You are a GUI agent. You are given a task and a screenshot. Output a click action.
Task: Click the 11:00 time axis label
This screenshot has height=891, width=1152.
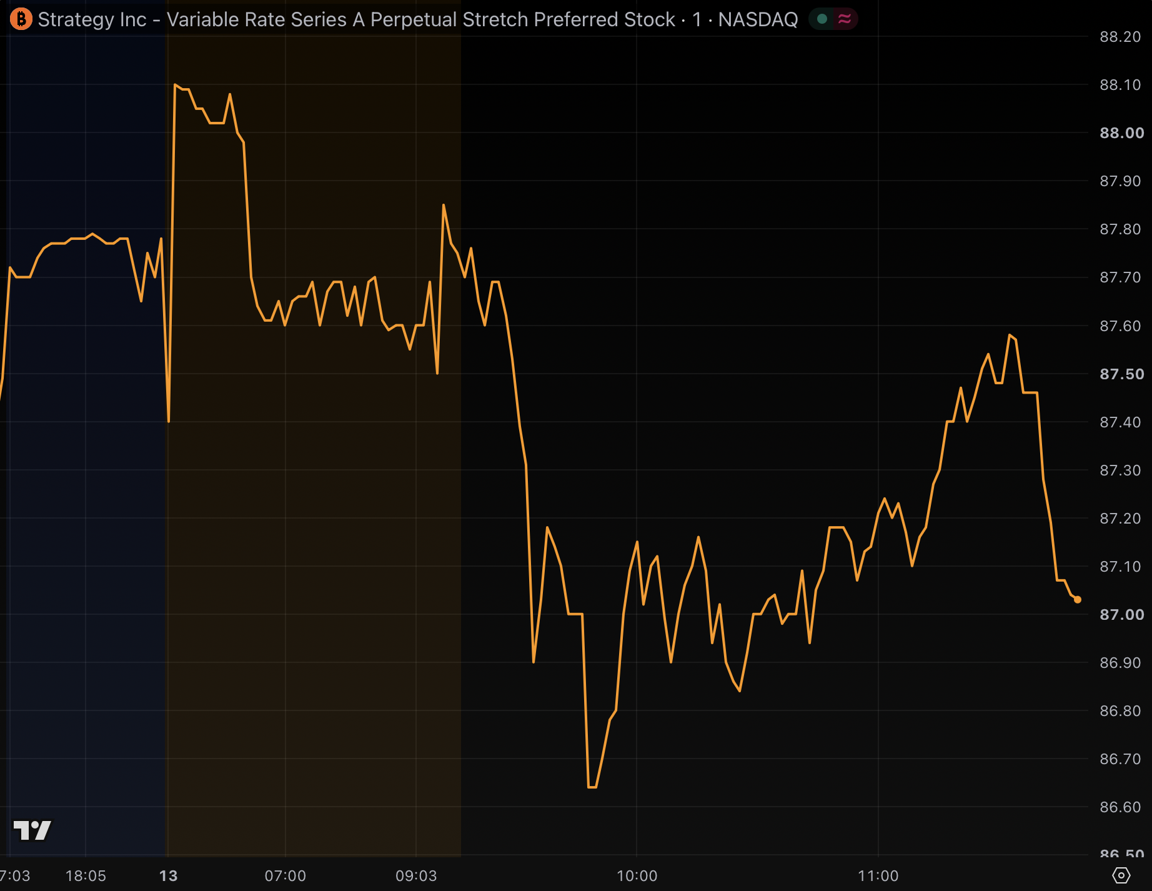coord(878,875)
